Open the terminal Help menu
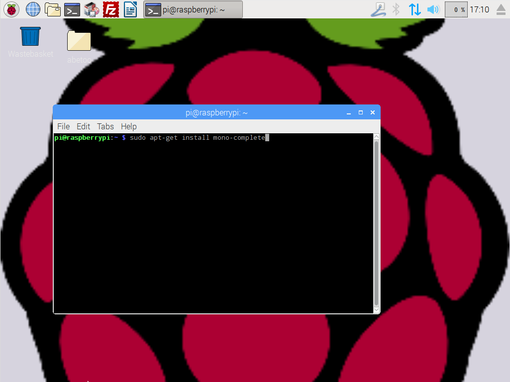The image size is (510, 382). pyautogui.click(x=128, y=126)
